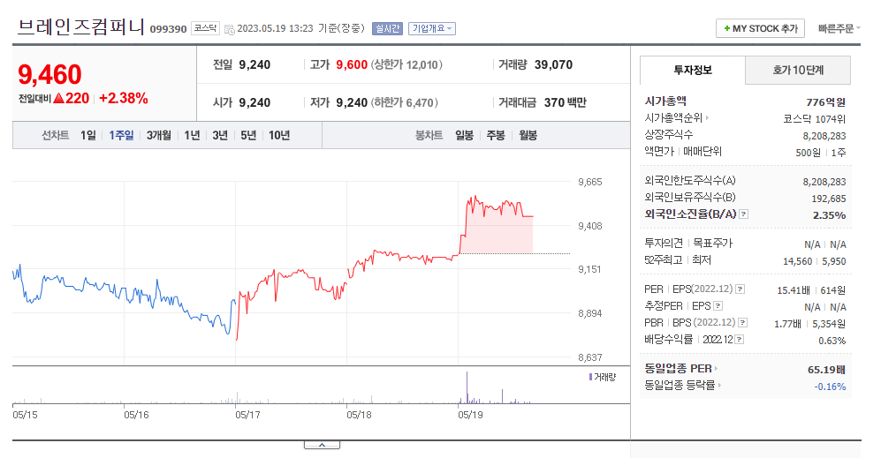Click the 9,665 y-axis price label
Image resolution: width=881 pixels, height=458 pixels.
(x=590, y=182)
